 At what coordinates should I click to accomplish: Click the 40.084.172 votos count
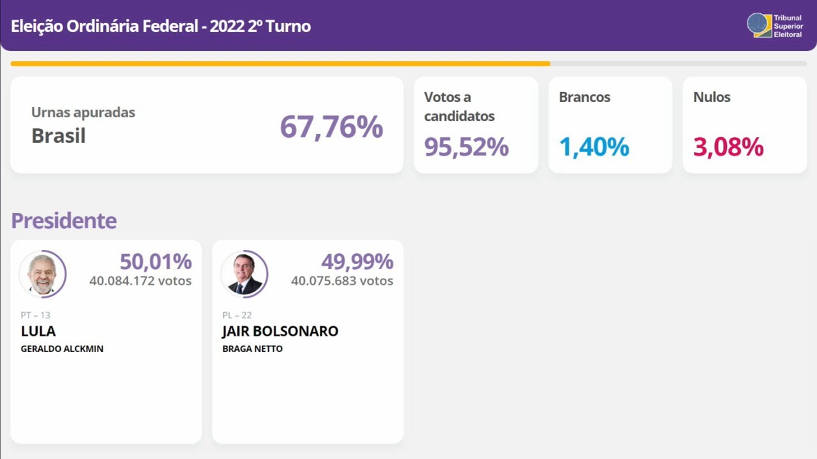140,280
